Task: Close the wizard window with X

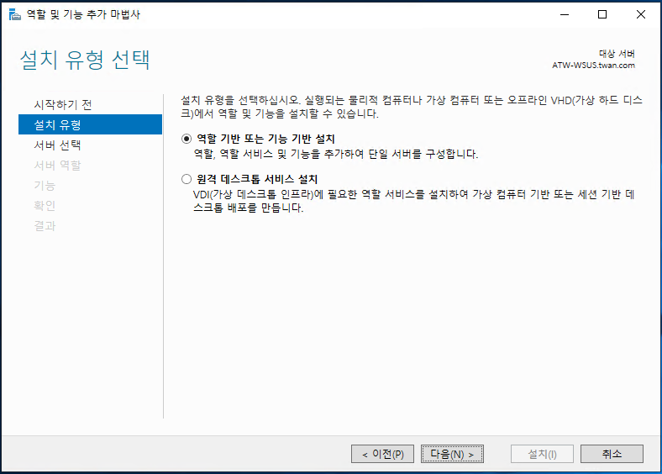Action: click(x=640, y=14)
